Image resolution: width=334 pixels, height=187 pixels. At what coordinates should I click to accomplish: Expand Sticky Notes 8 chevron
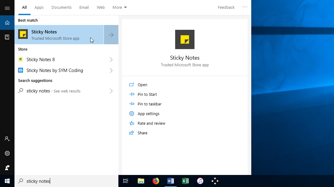111,60
